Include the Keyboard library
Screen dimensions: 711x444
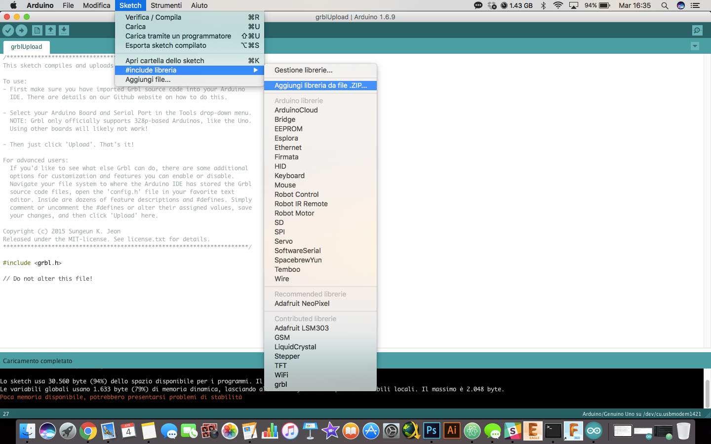point(320,176)
